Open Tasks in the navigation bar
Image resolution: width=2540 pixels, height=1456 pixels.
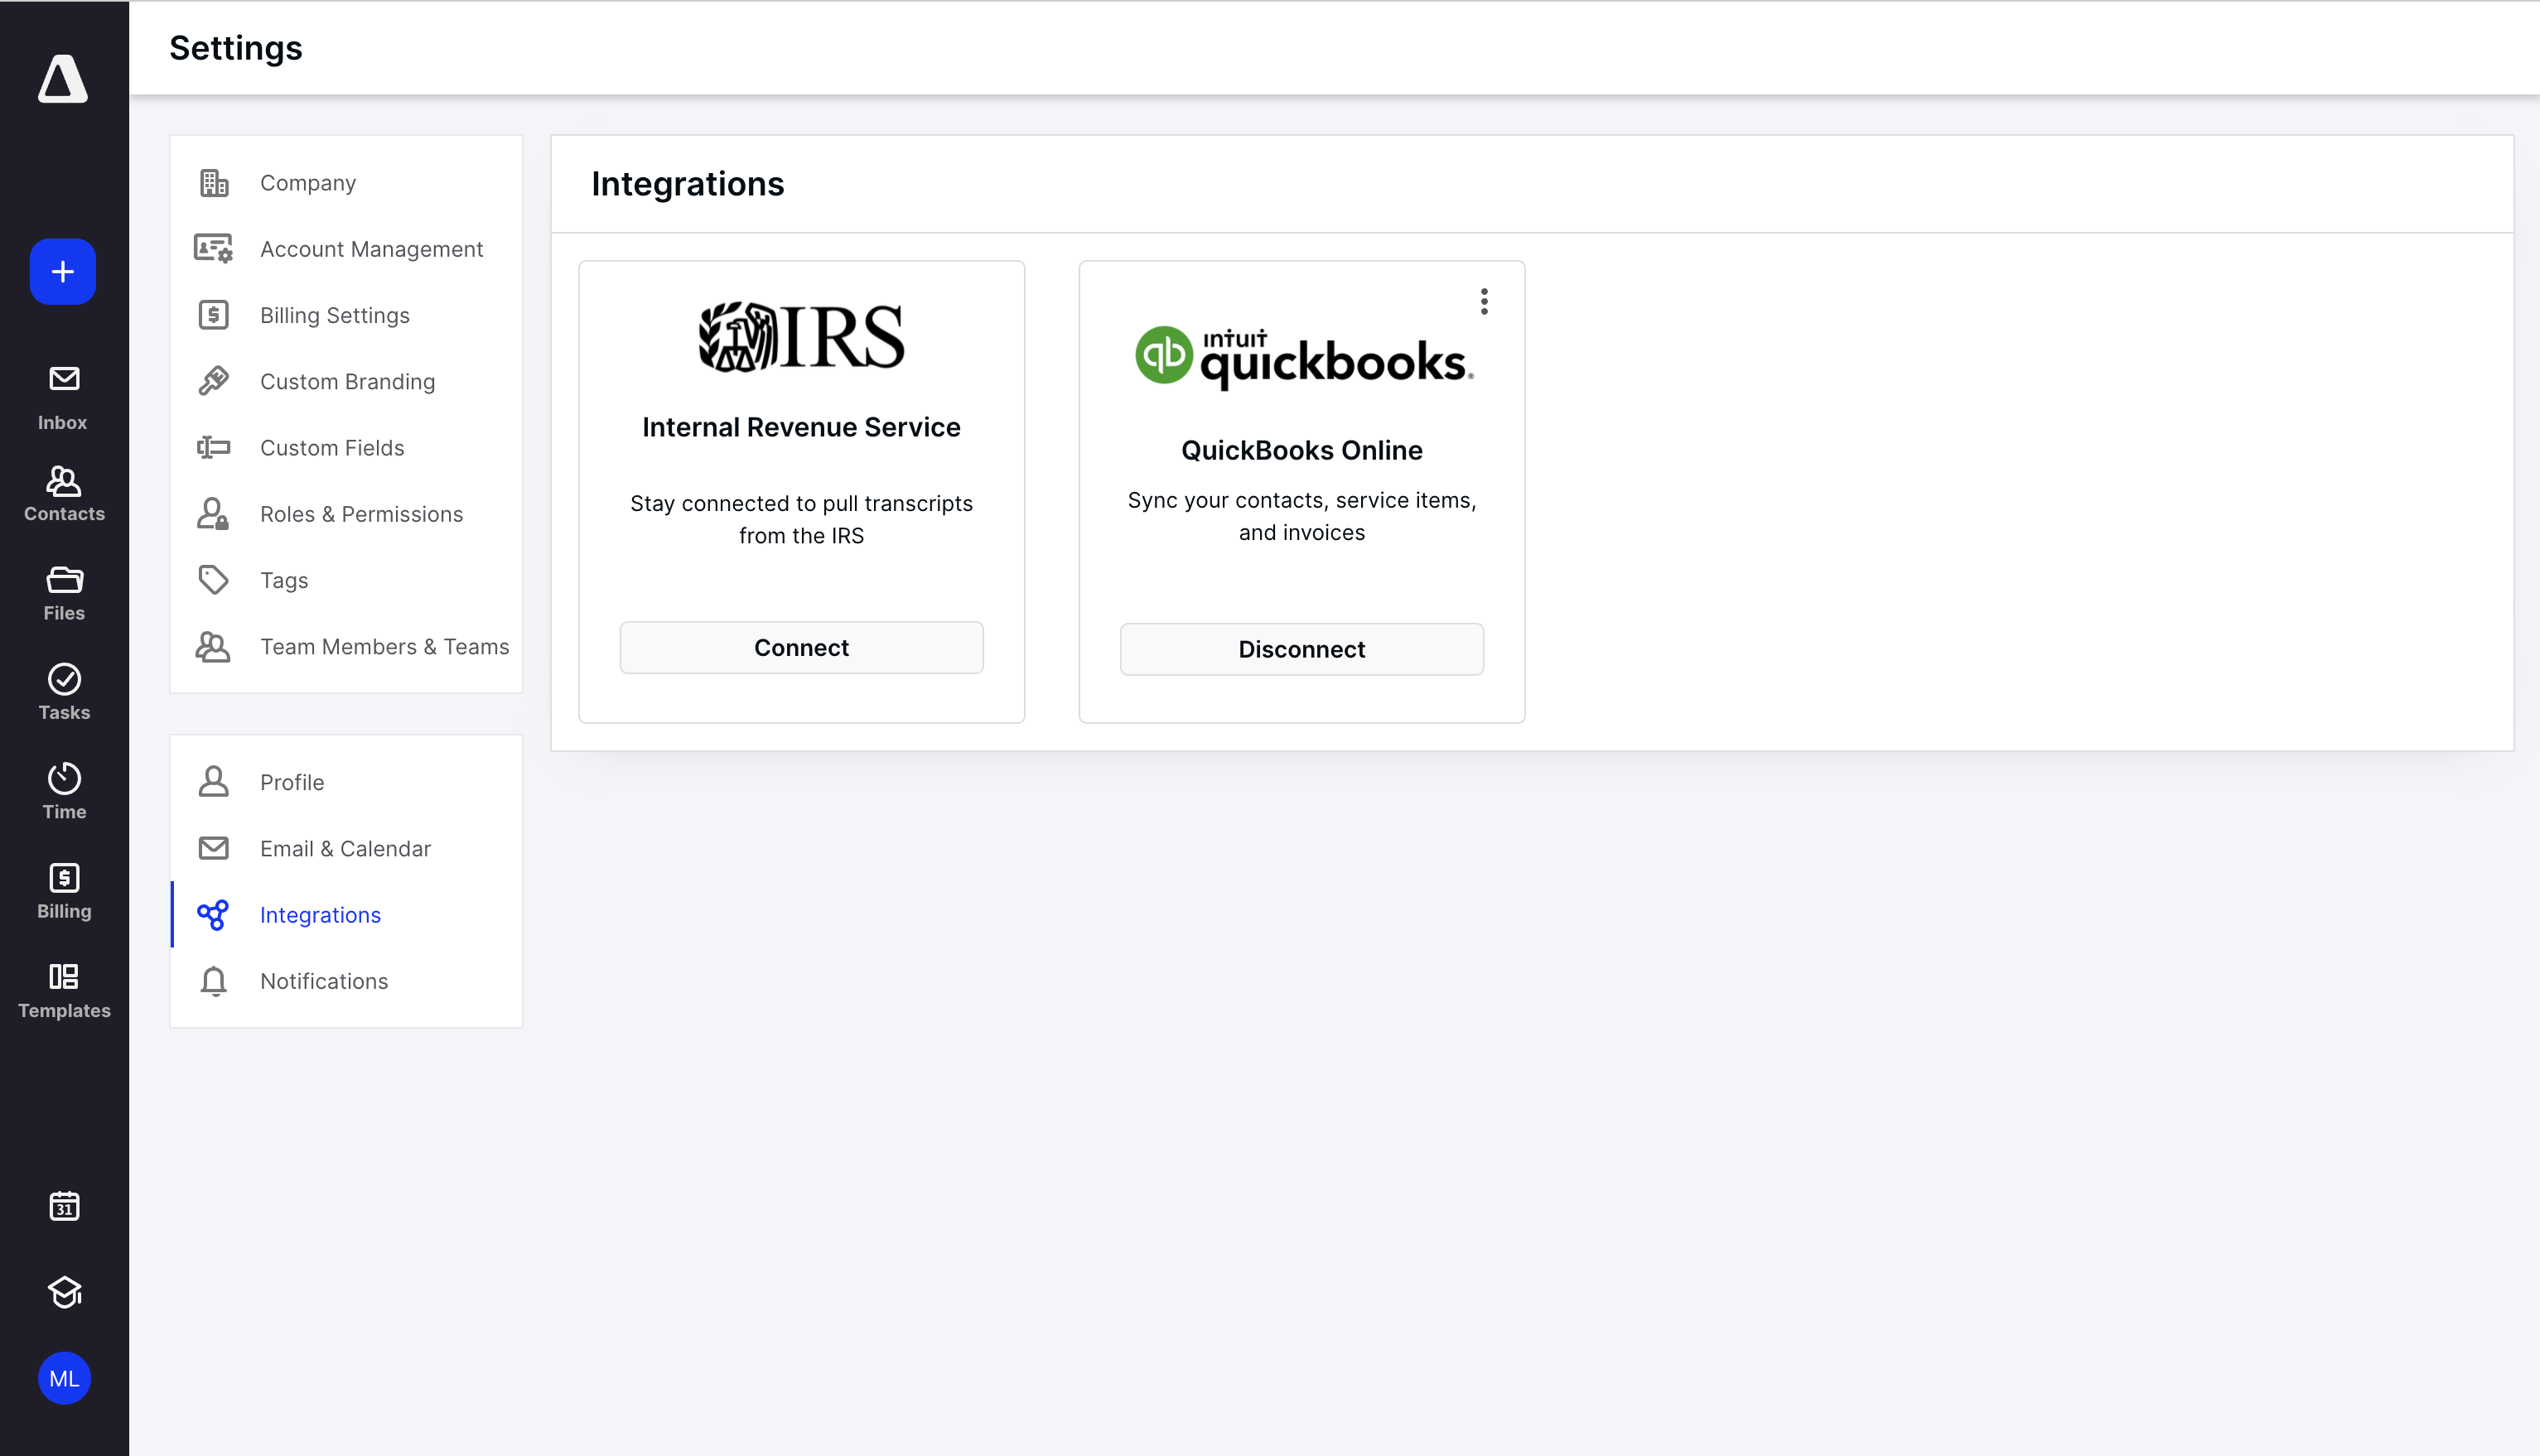point(64,693)
